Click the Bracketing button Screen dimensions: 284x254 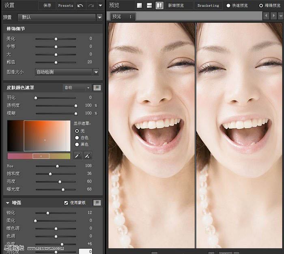(208, 6)
